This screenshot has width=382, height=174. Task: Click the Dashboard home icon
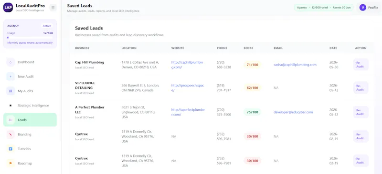pos(11,62)
